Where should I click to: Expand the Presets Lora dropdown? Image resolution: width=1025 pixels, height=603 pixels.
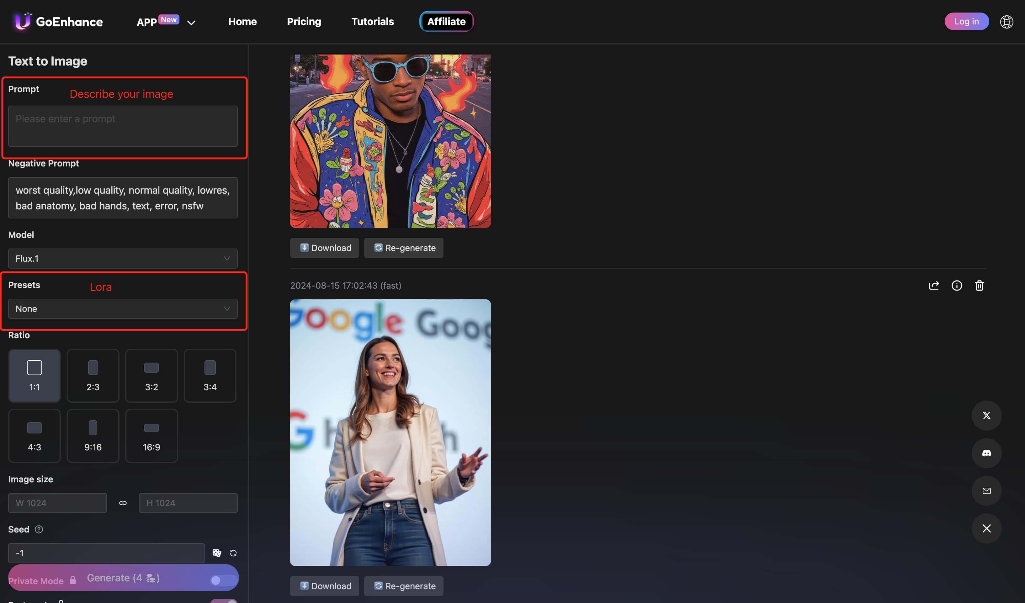coord(122,309)
